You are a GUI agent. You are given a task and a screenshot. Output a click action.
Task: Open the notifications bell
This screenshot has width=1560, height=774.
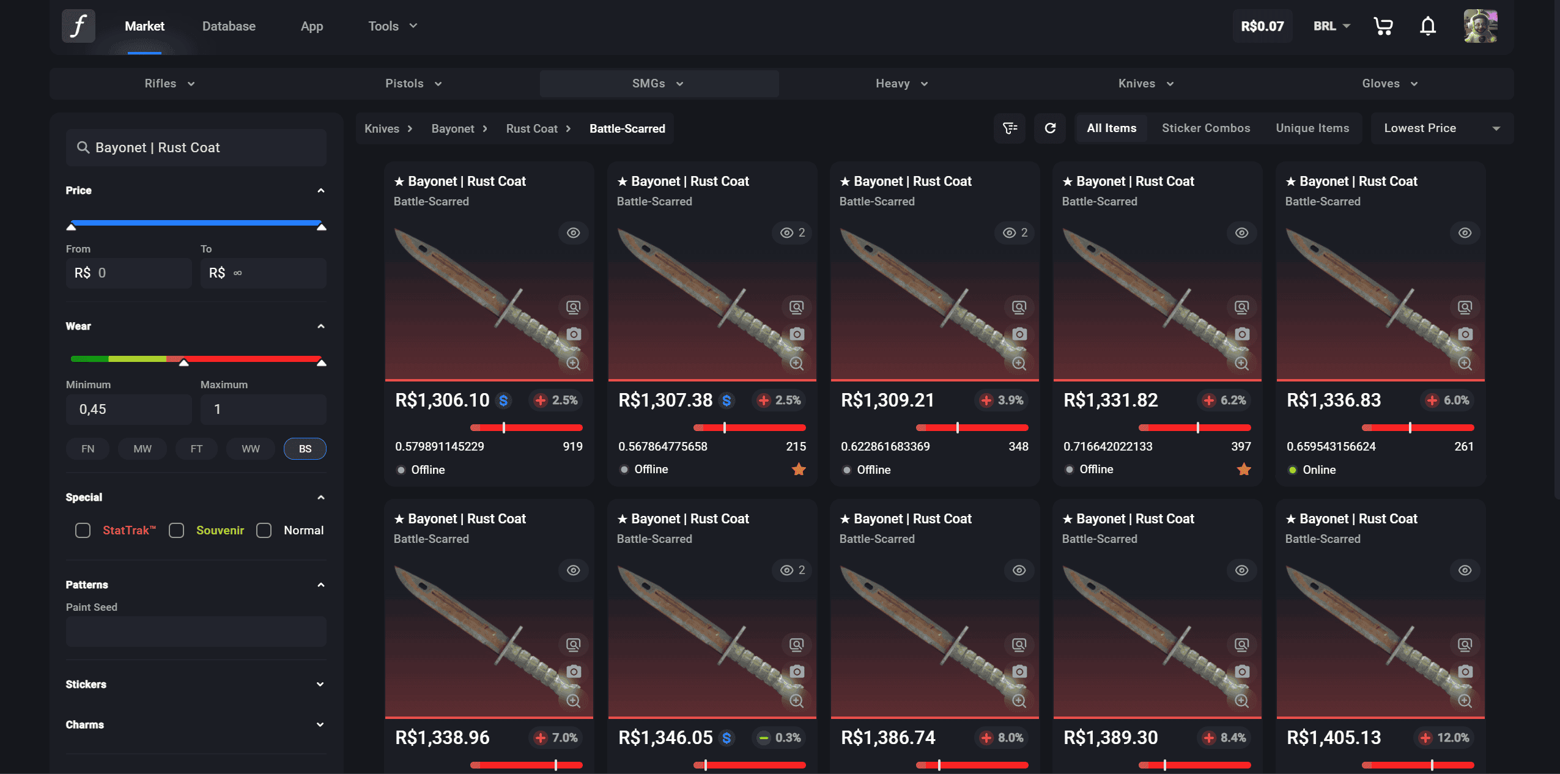coord(1428,26)
